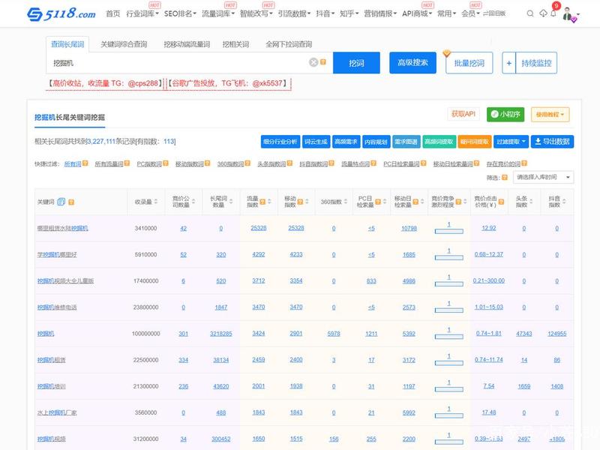This screenshot has height=450, width=600.
Task: Click the orange help icon beside the clear button
Action: (x=323, y=62)
